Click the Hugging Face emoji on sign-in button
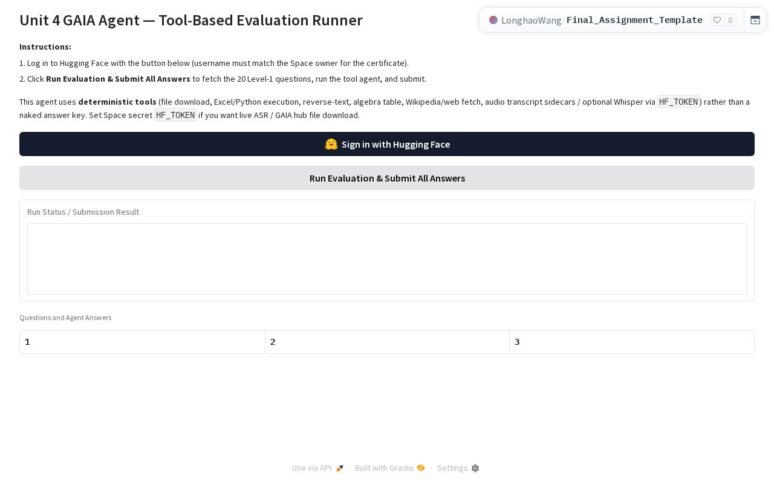The image size is (774, 484). click(331, 144)
